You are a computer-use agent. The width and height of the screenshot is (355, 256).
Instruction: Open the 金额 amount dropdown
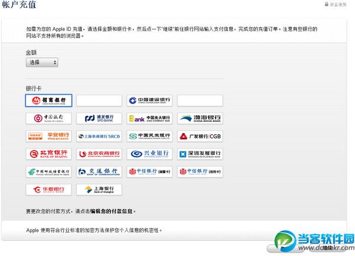point(42,63)
